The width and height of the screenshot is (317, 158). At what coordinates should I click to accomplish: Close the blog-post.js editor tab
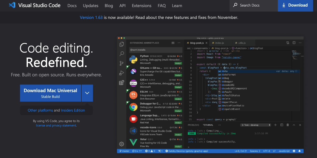click(206, 43)
